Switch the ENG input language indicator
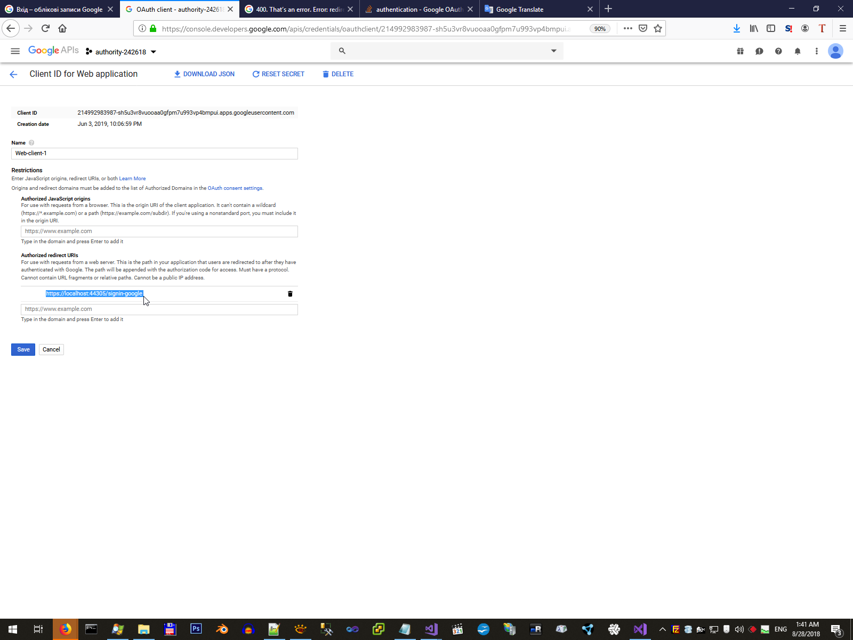 click(780, 629)
